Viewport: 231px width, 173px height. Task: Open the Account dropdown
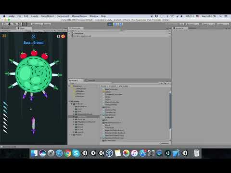coord(192,24)
